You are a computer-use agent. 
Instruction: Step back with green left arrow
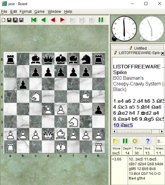[43, 20]
